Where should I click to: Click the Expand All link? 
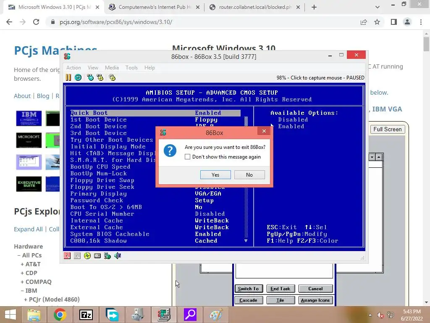28,229
